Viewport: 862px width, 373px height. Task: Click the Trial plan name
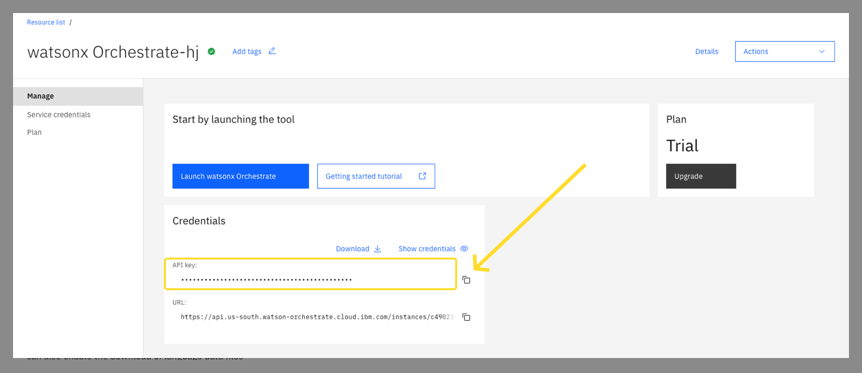coord(682,145)
